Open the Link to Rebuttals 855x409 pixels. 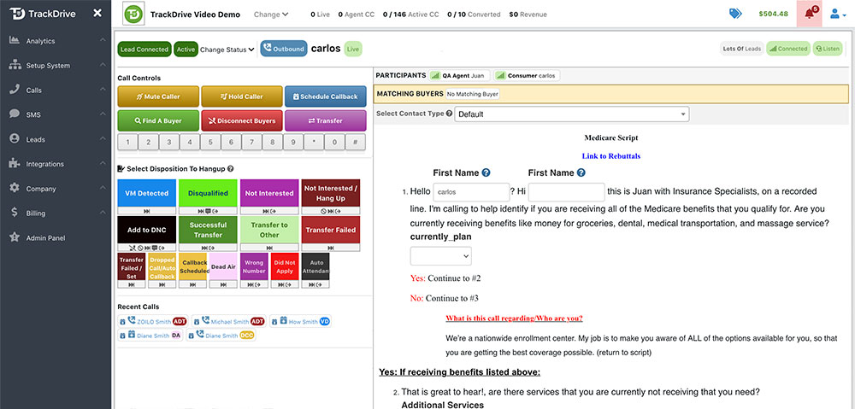pyautogui.click(x=610, y=155)
